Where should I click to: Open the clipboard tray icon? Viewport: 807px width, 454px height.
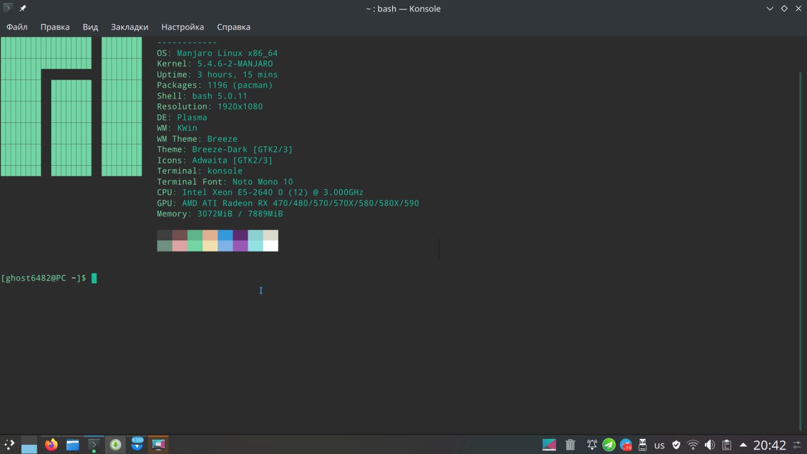(726, 445)
